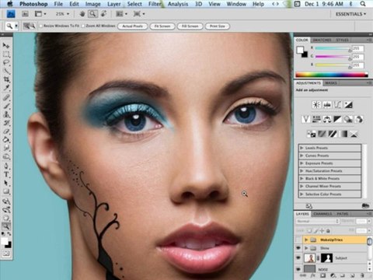This screenshot has width=373, height=280.
Task: Open the Filter menu
Action: (x=155, y=4)
